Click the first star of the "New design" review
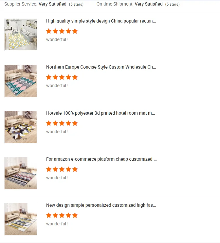Viewport: 220px width, 243px height. (x=49, y=216)
